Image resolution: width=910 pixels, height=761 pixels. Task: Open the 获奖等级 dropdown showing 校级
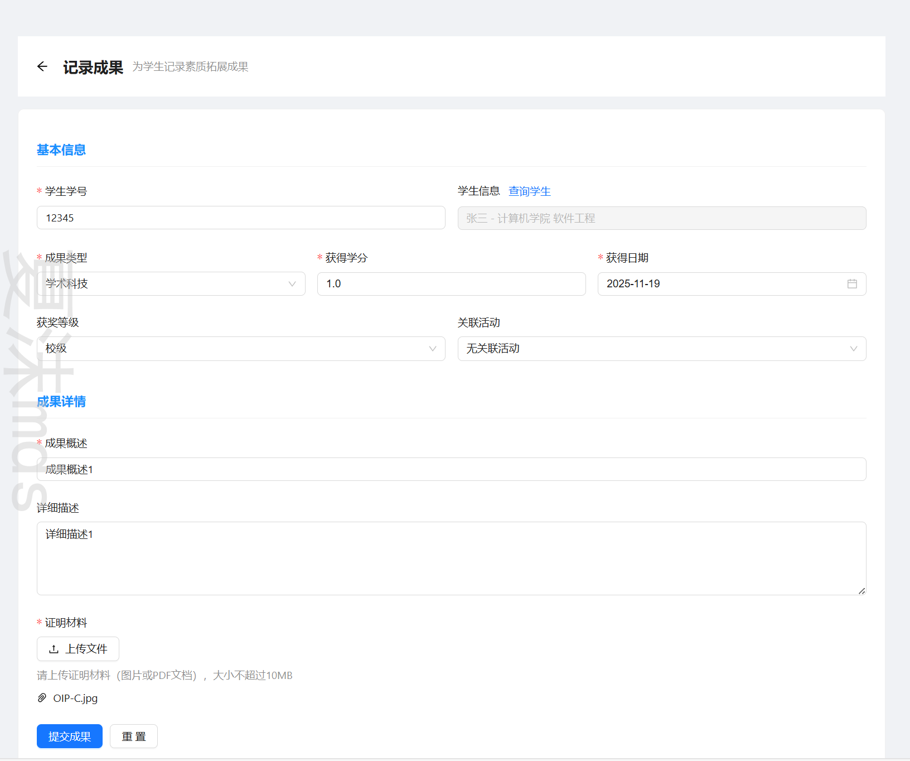241,349
